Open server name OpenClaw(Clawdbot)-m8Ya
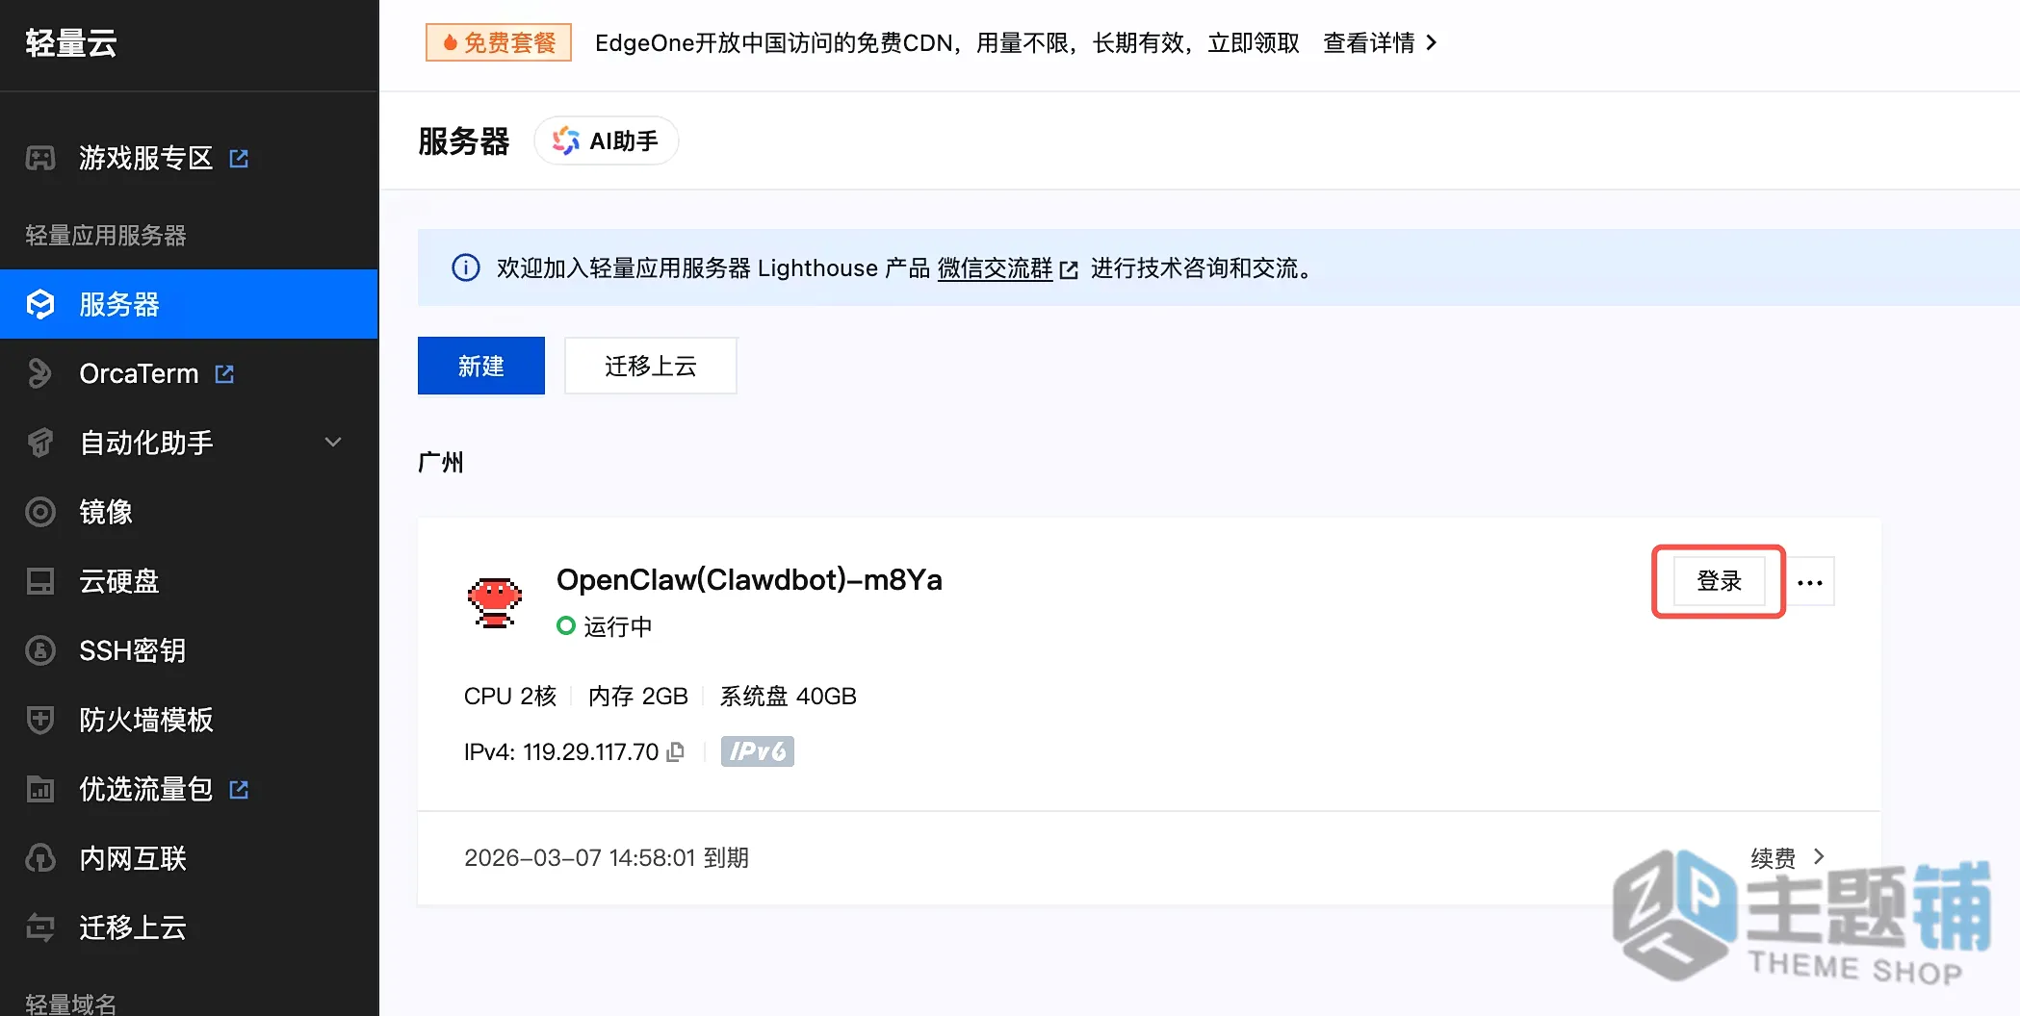This screenshot has height=1016, width=2020. [749, 580]
